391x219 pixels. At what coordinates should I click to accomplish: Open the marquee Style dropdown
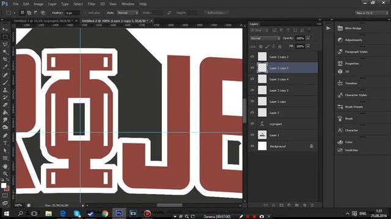(128, 12)
